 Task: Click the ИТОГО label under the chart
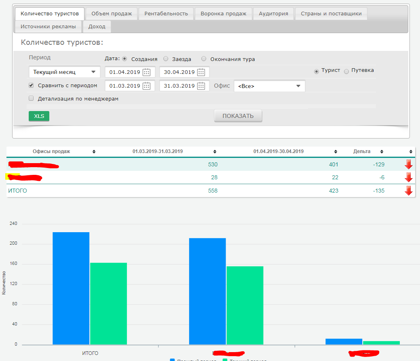pyautogui.click(x=90, y=353)
